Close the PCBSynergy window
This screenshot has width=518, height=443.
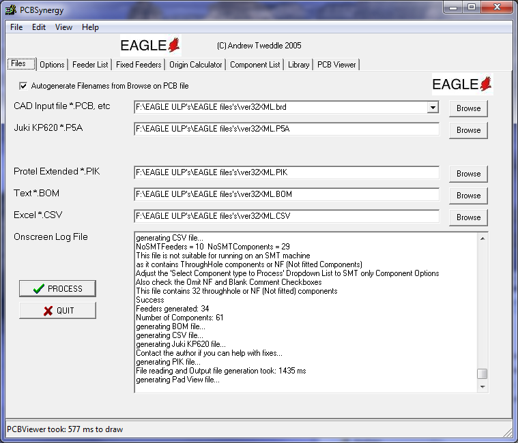(497, 7)
